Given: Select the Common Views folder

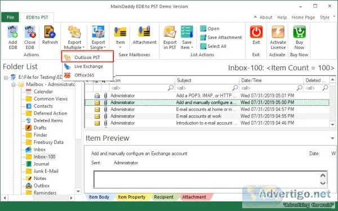Looking at the screenshot, I should pyautogui.click(x=51, y=99).
